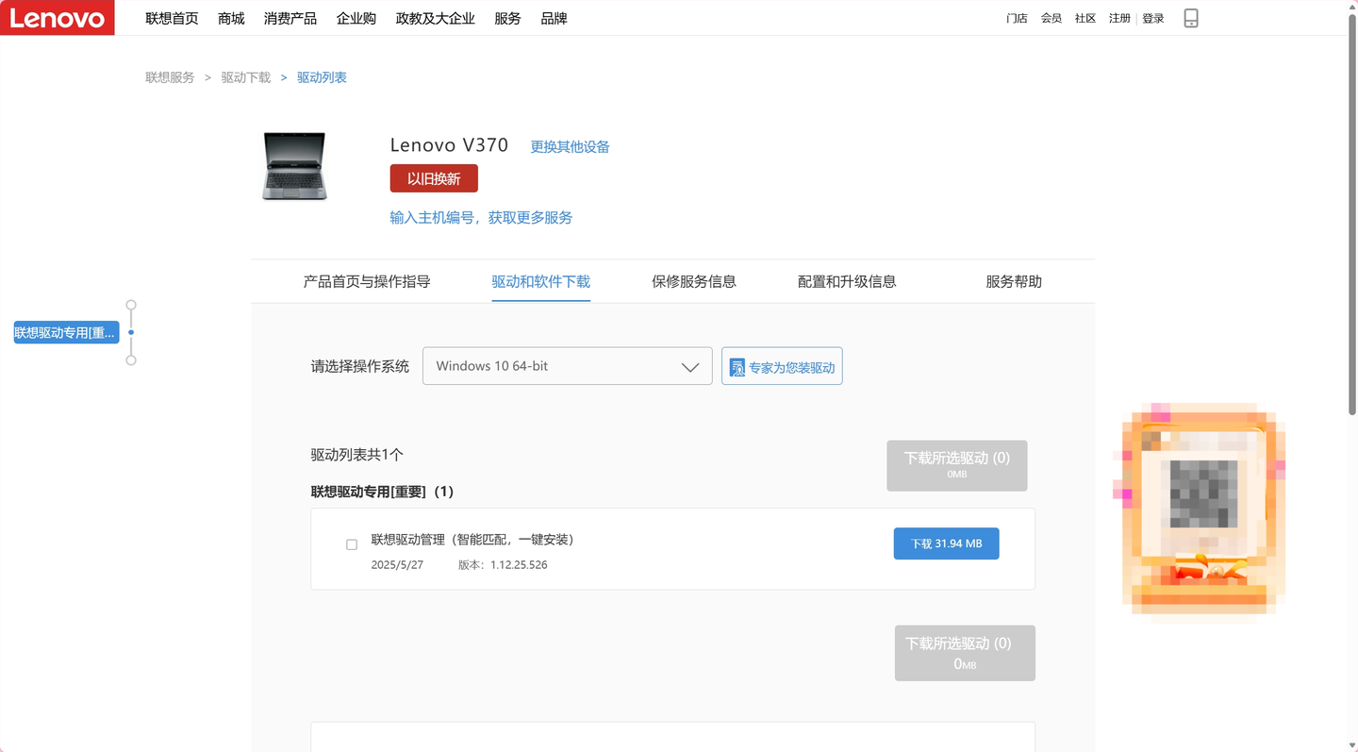Open the 品牌 navigation item

(554, 19)
